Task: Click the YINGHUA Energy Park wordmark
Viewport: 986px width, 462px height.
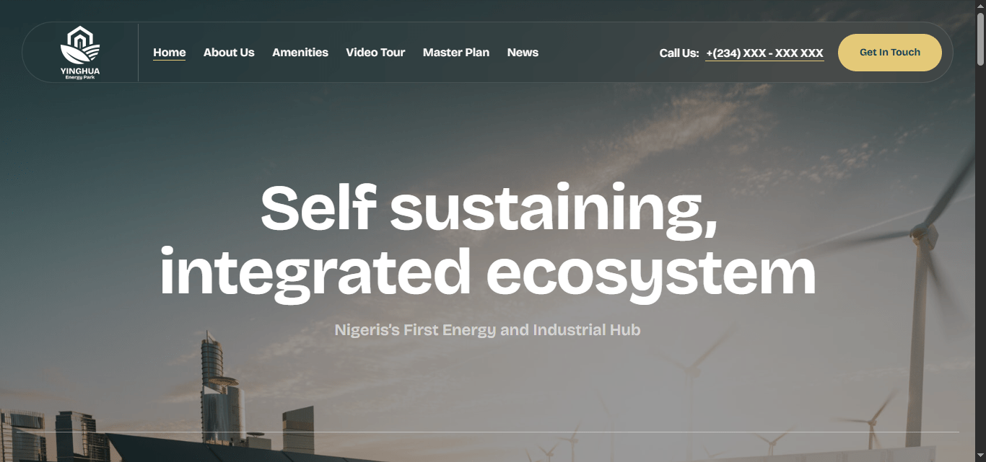Action: 80,73
